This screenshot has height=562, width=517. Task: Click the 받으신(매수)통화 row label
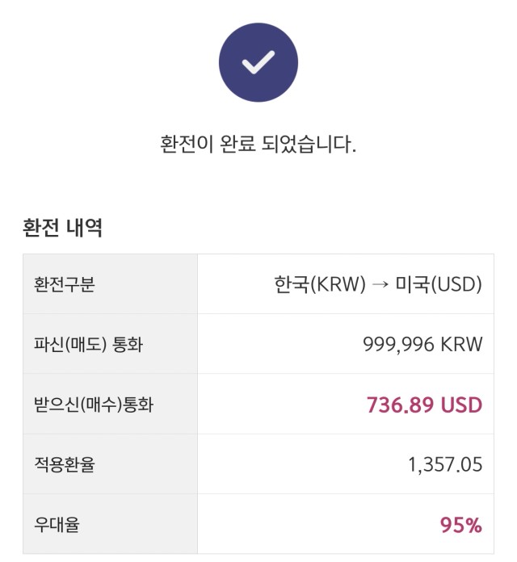[94, 405]
